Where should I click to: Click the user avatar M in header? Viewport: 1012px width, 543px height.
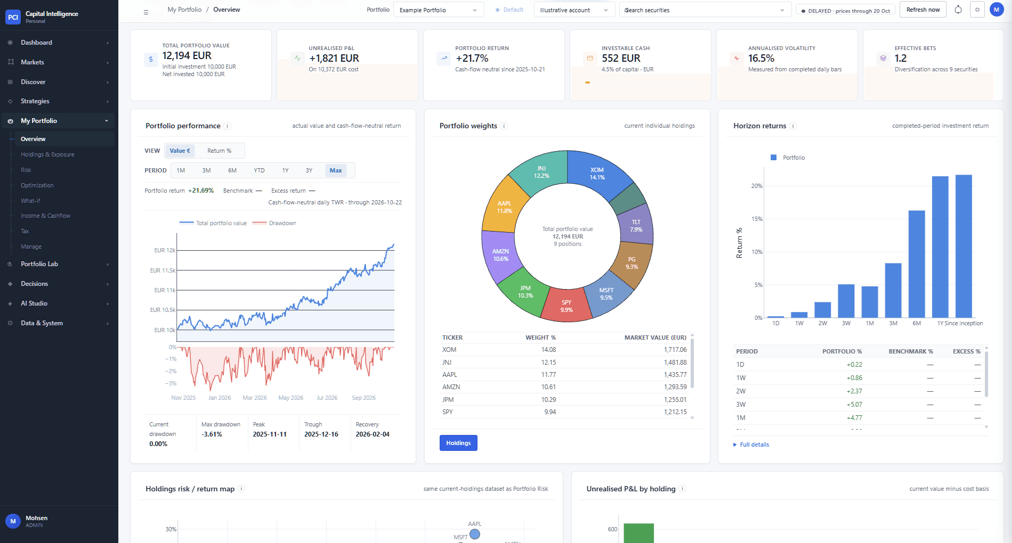[997, 10]
